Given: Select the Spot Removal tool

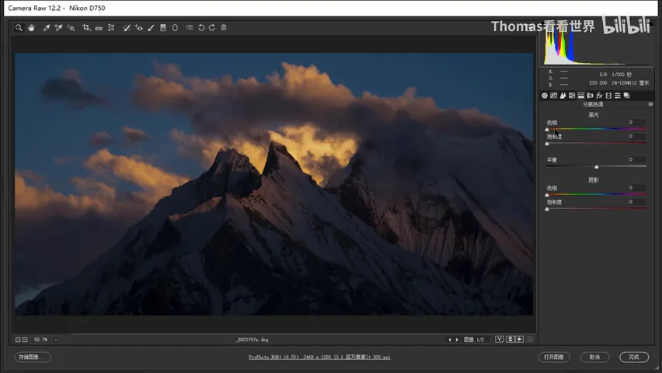Looking at the screenshot, I should click(x=126, y=27).
